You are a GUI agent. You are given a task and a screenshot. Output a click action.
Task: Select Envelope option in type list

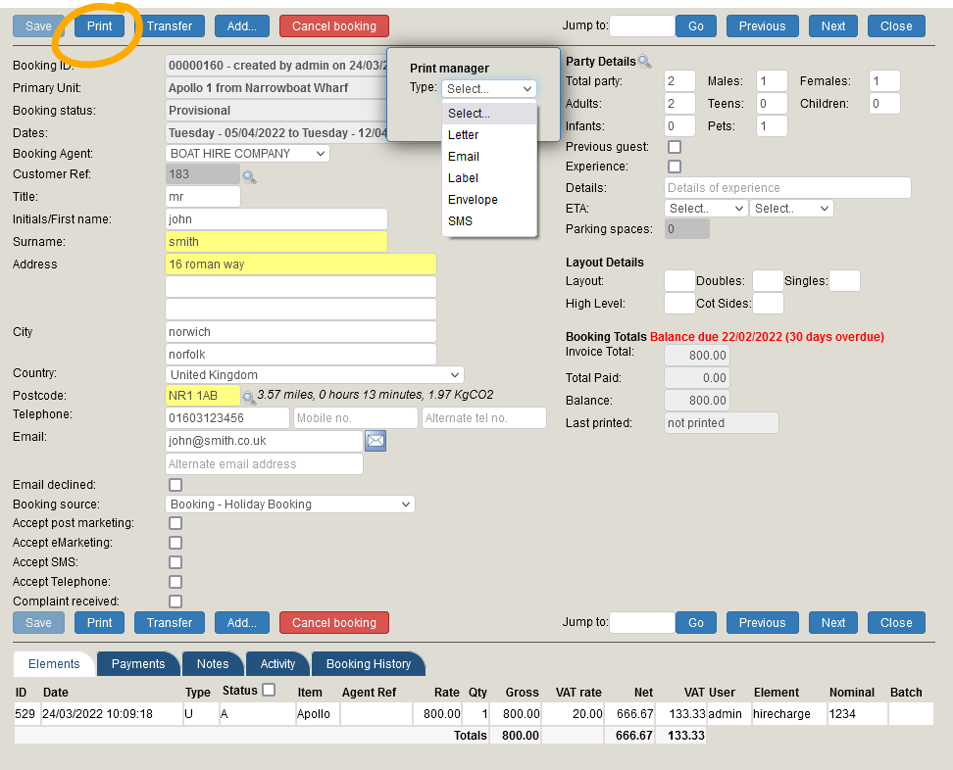tap(473, 200)
